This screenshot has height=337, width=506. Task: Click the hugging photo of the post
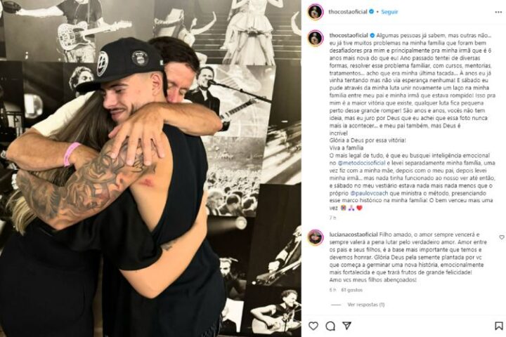[150, 168]
